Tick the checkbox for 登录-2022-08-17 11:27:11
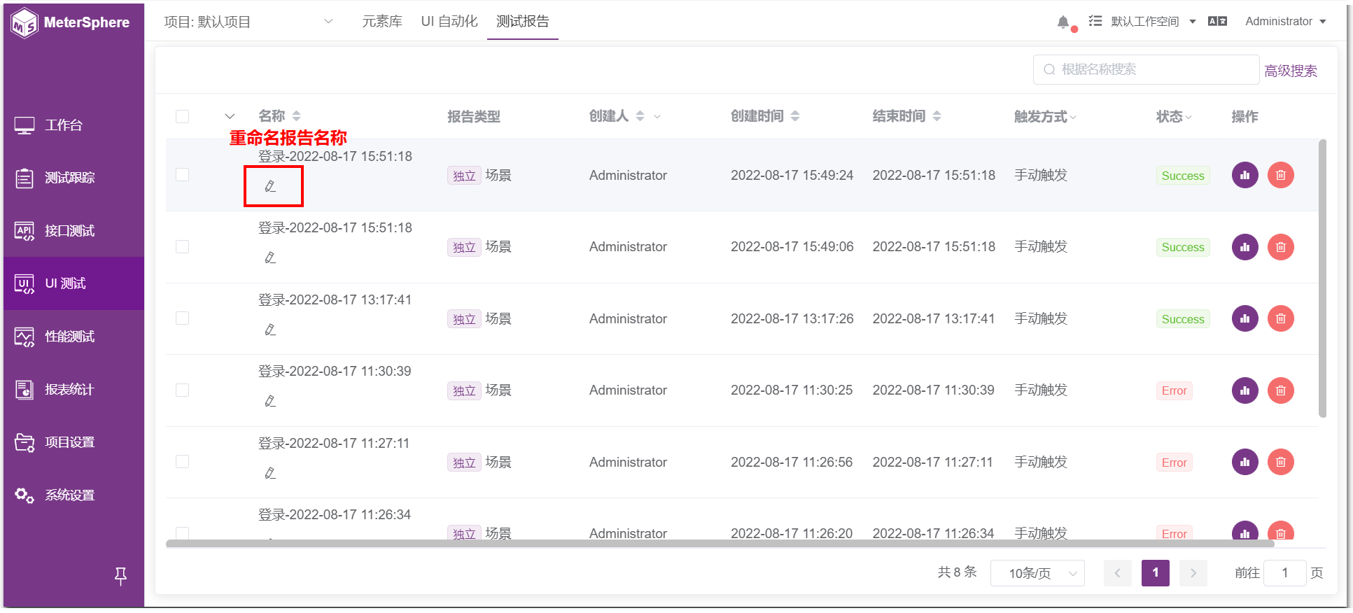Screen dimensions: 1353x613 pos(182,461)
